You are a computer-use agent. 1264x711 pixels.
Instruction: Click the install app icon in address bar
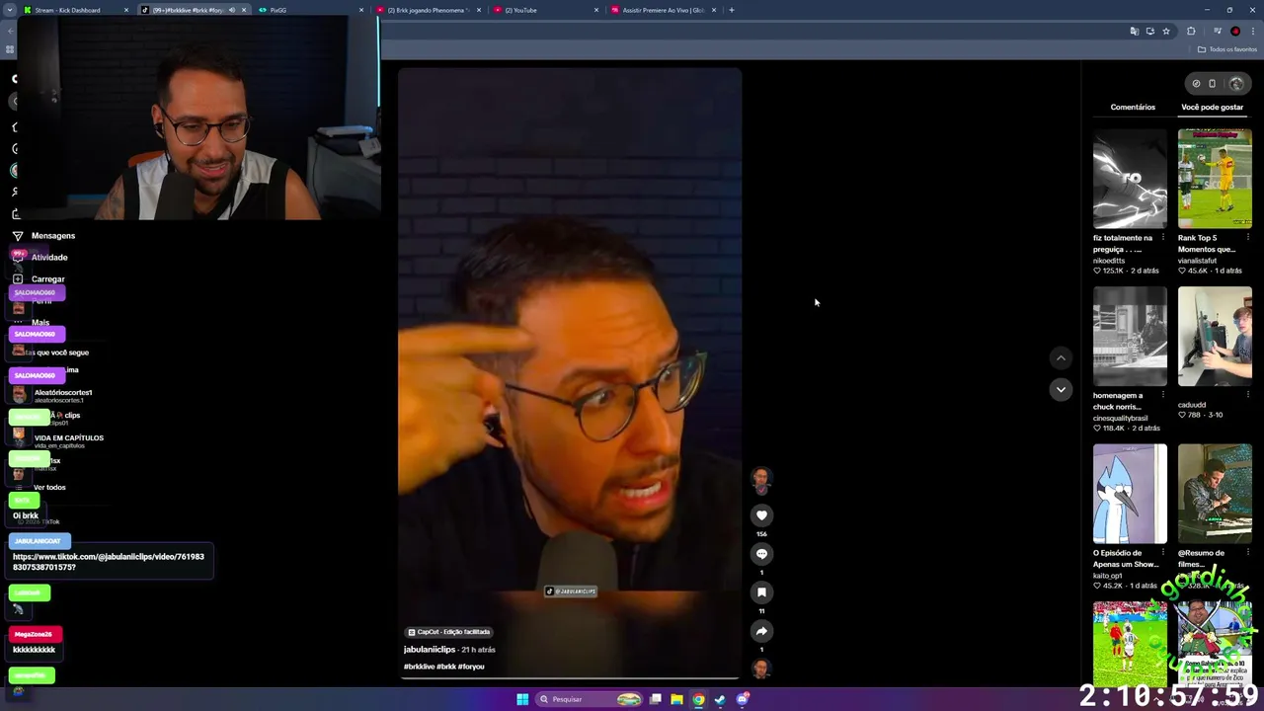(x=1149, y=32)
